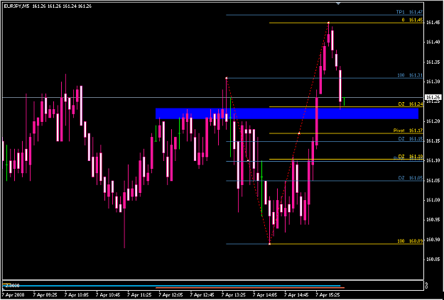Click the chart title EURJPY,M5
The image size is (444, 300).
[17, 6]
